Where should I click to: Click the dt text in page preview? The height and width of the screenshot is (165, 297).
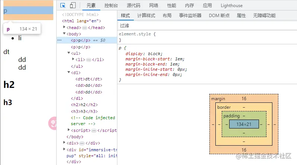click(6, 52)
